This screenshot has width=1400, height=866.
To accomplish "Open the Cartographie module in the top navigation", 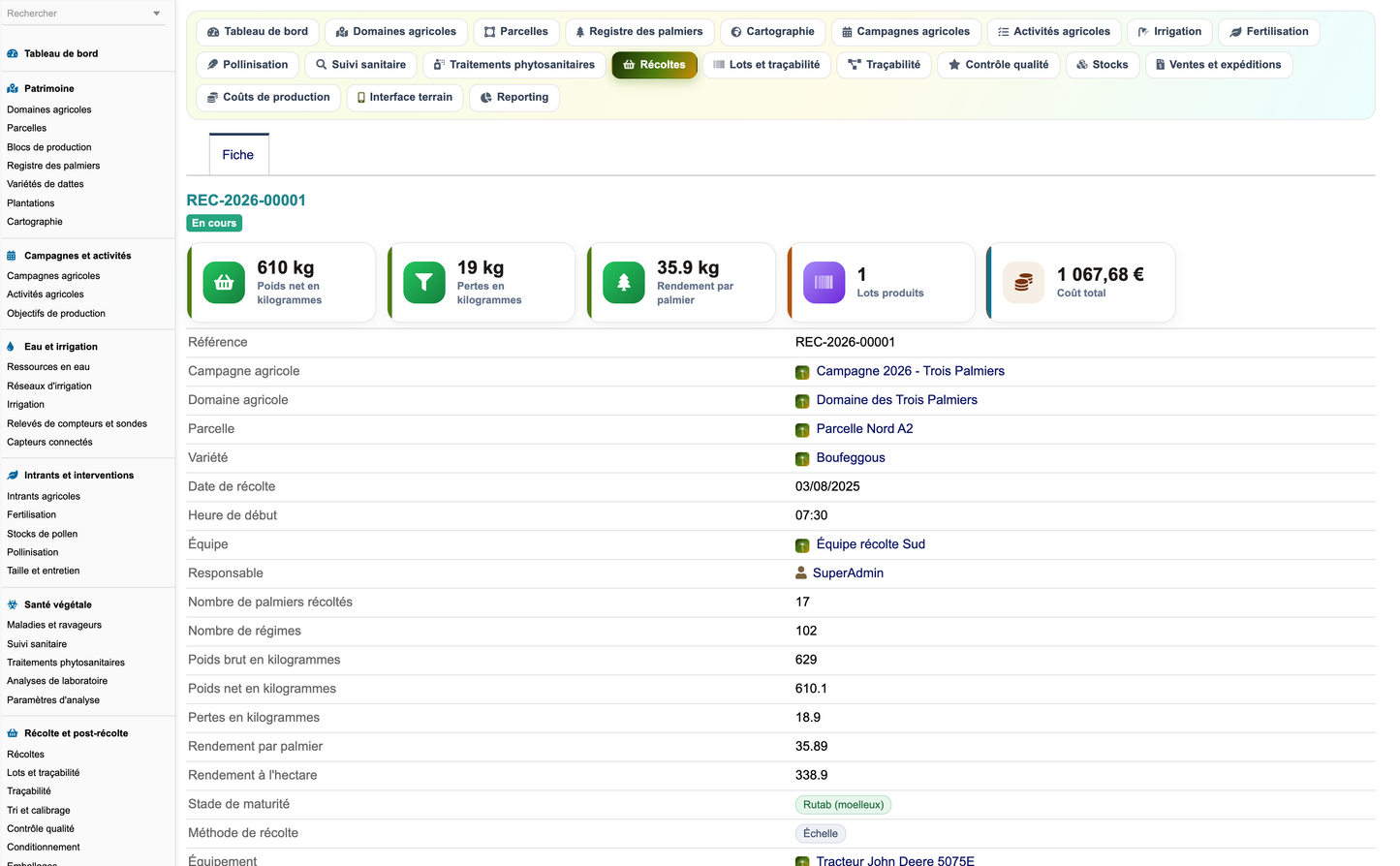I will (x=773, y=32).
